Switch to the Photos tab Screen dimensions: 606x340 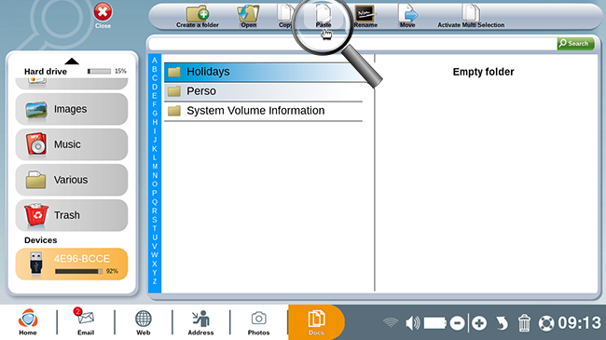coord(258,322)
